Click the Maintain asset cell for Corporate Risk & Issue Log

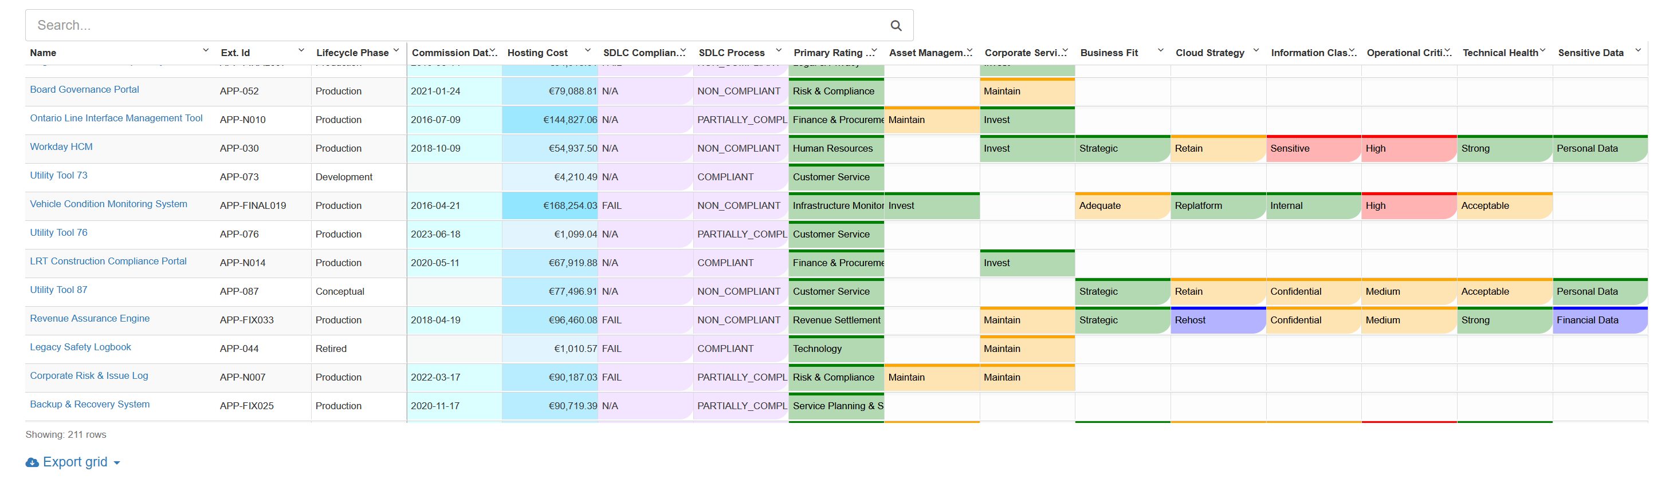tap(932, 378)
